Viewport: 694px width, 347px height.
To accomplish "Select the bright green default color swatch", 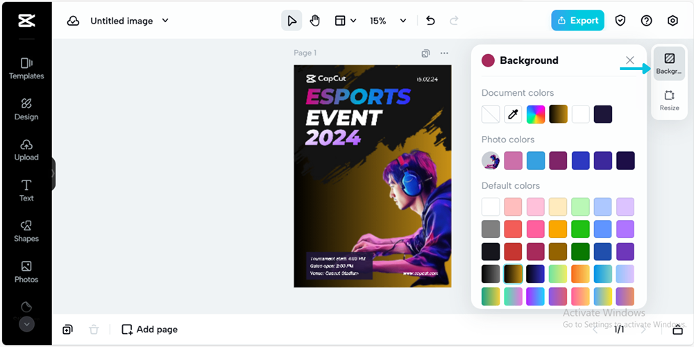I will [x=581, y=229].
